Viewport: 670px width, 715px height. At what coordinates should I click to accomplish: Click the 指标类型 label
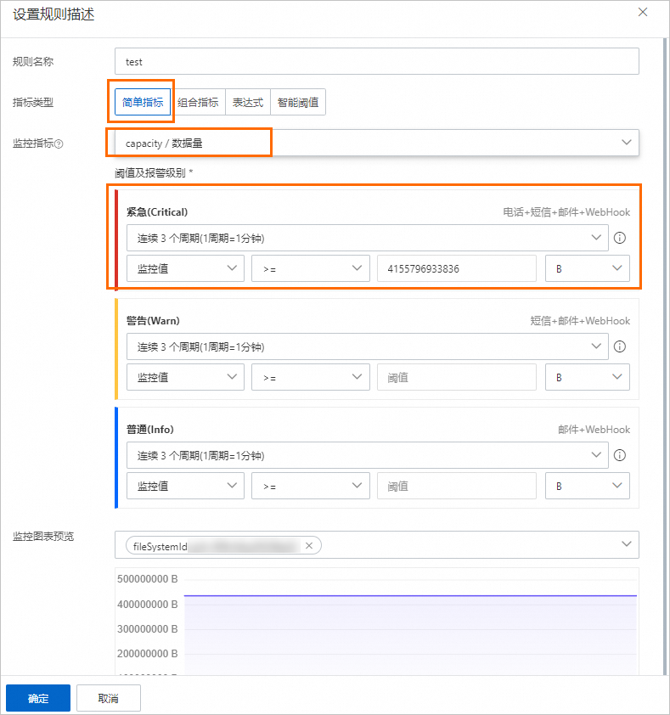pyautogui.click(x=33, y=103)
